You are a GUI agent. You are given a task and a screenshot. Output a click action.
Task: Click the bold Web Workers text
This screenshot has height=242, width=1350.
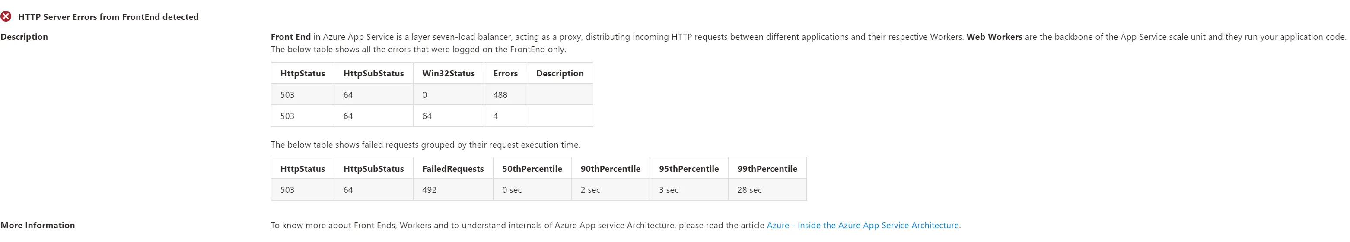993,37
